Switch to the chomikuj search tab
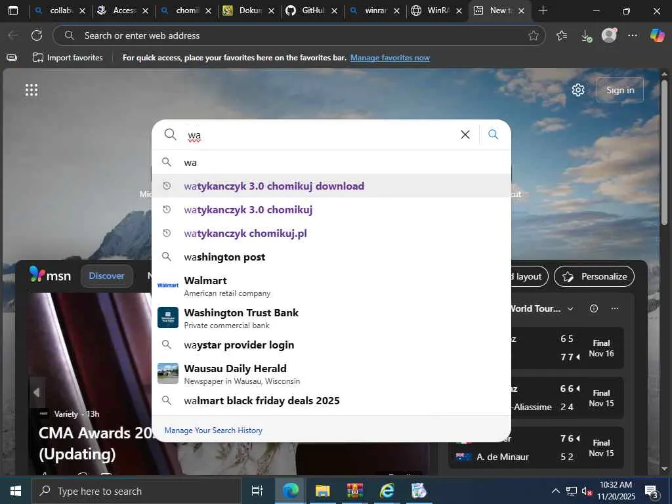This screenshot has width=672, height=504. 184,10
